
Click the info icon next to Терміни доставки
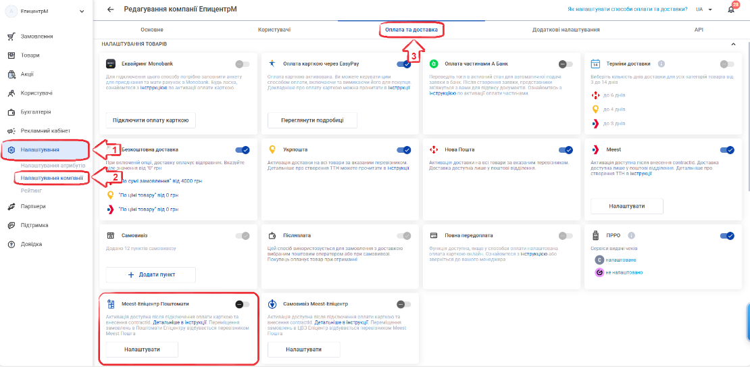[x=661, y=64]
